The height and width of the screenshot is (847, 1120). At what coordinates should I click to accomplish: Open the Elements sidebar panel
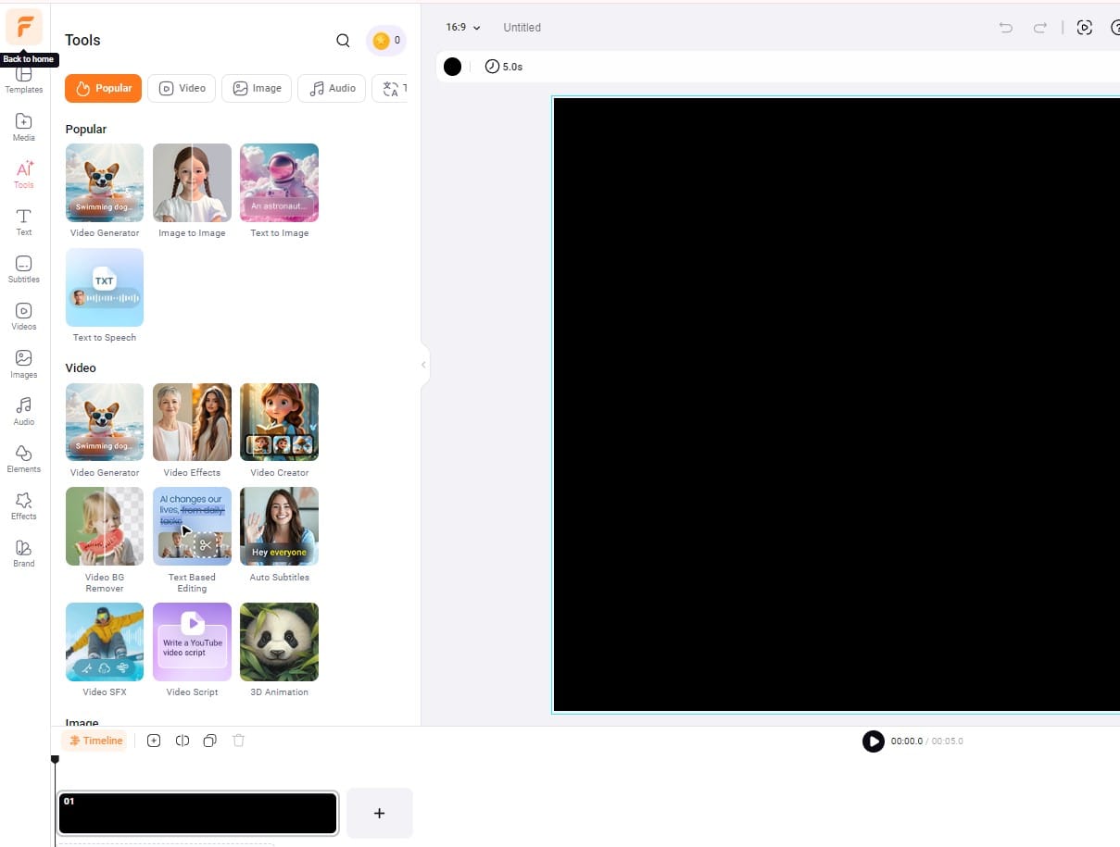click(24, 457)
